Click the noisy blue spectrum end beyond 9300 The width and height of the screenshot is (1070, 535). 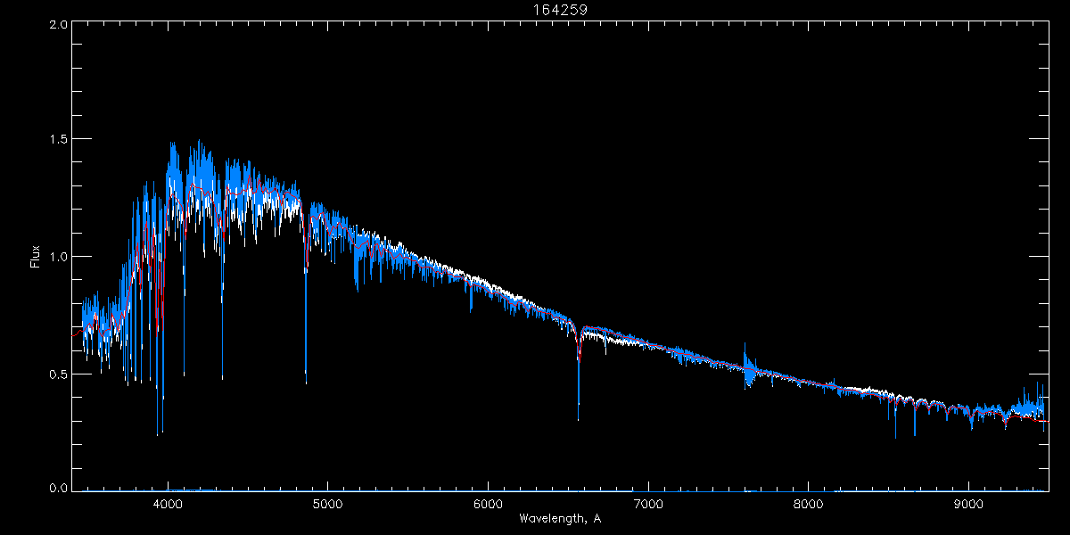(x=1034, y=406)
